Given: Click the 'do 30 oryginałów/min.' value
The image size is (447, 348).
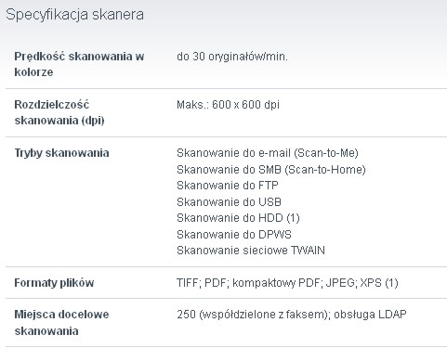Looking at the screenshot, I should [232, 57].
